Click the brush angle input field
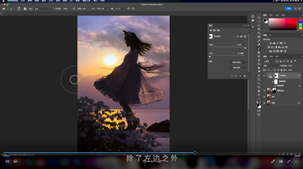Screen dimensions: 303x169 coord(121,9)
